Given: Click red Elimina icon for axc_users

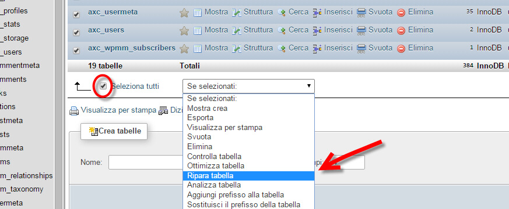Looking at the screenshot, I should [401, 31].
